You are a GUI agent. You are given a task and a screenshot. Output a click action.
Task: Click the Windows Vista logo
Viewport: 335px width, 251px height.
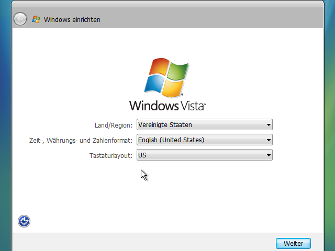coord(167,84)
